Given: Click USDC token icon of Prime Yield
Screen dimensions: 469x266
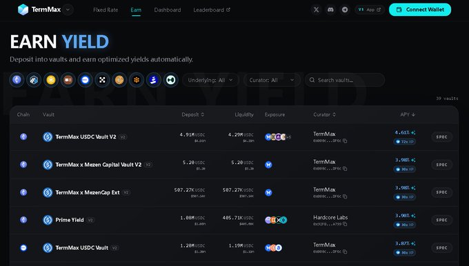Looking at the screenshot, I should [48, 220].
